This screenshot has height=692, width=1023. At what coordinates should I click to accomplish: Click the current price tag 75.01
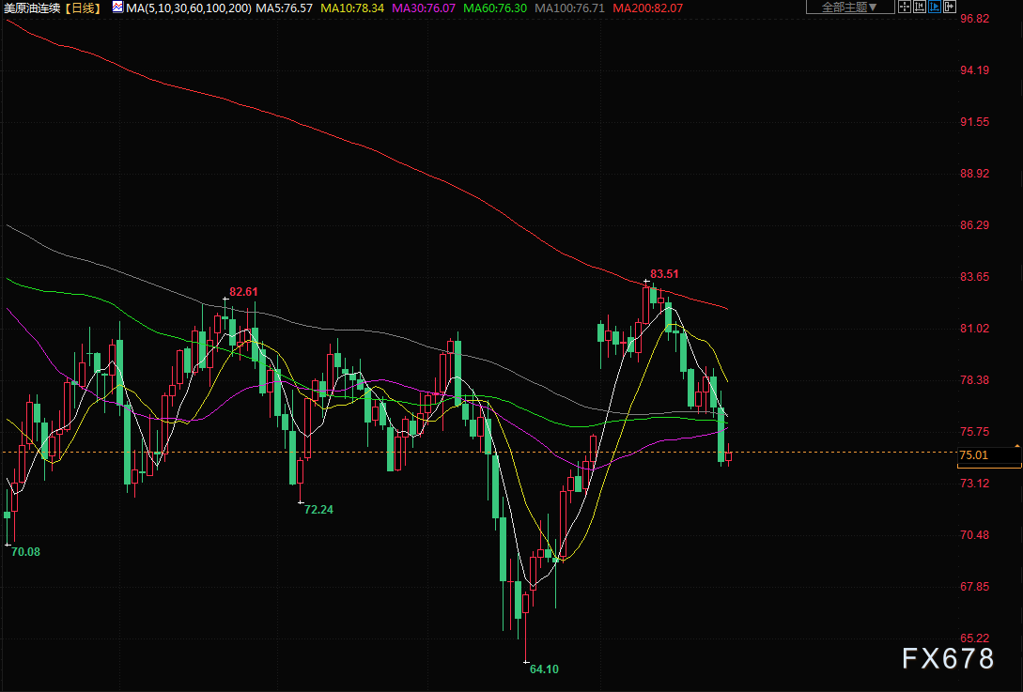pyautogui.click(x=988, y=455)
